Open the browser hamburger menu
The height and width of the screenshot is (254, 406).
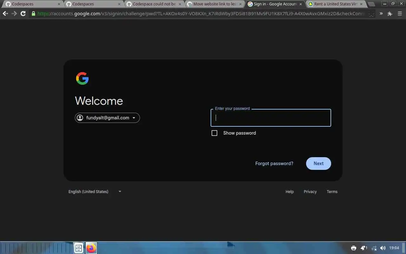(x=399, y=14)
